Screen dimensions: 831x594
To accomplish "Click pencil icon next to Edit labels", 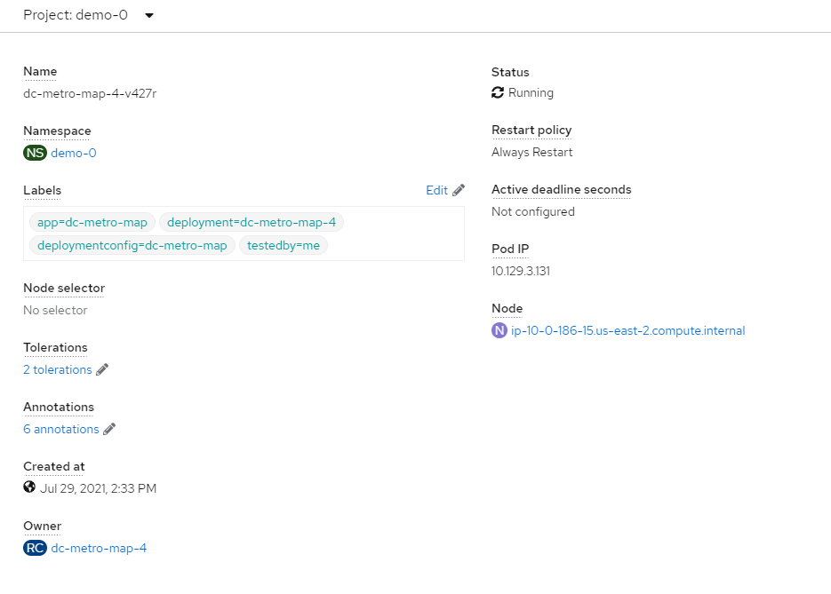I will [459, 190].
